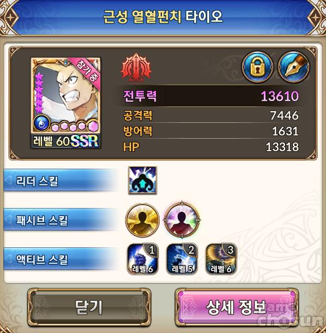
Task: Select active skill 1 level 6
Action: click(x=142, y=259)
